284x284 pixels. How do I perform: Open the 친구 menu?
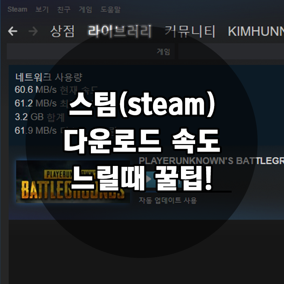64,9
